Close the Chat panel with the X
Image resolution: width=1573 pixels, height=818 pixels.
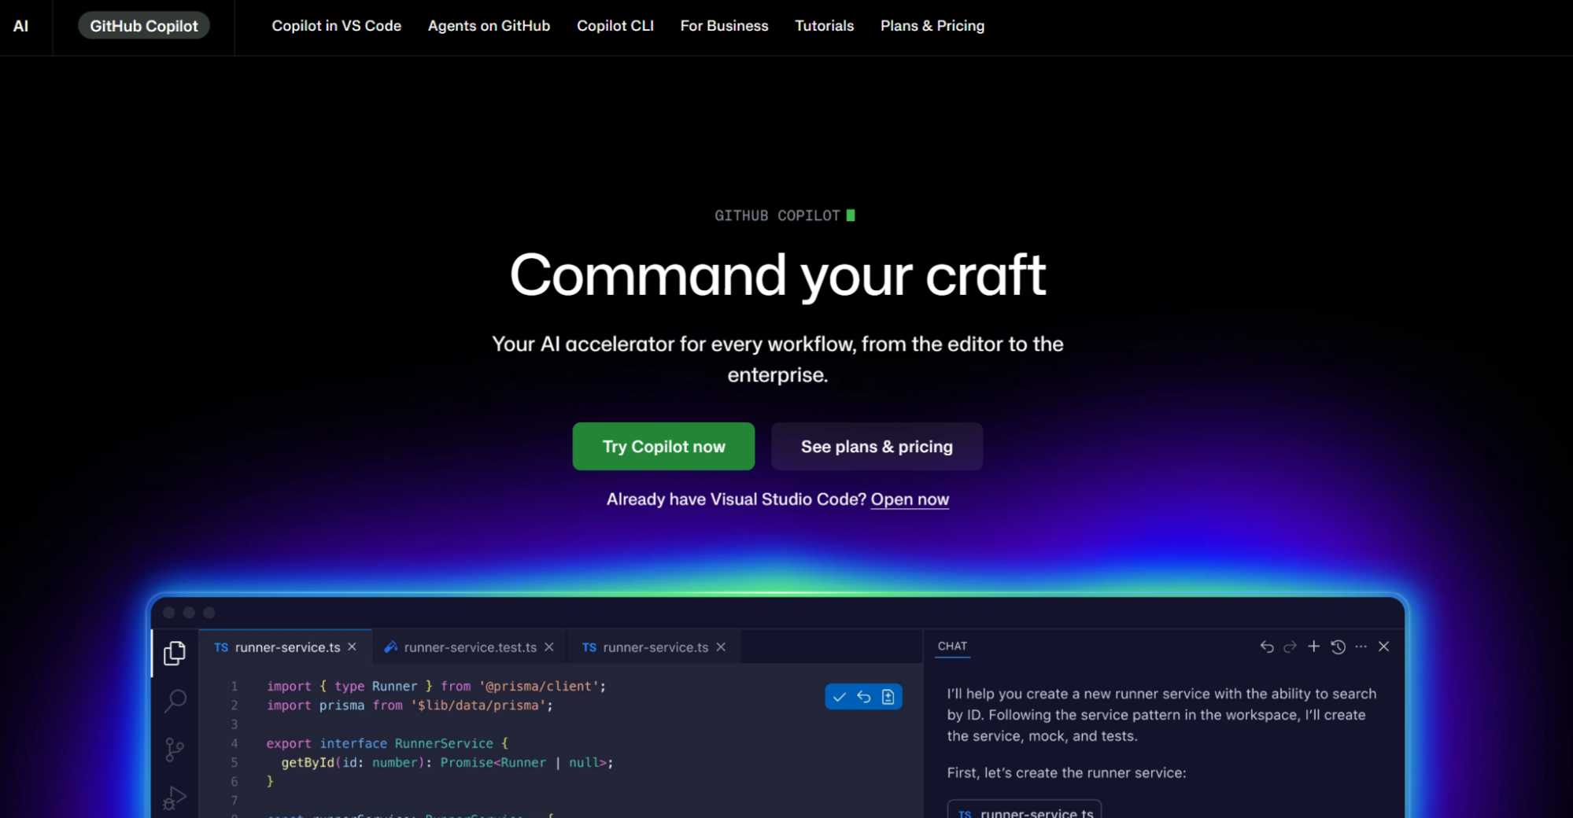(1384, 647)
